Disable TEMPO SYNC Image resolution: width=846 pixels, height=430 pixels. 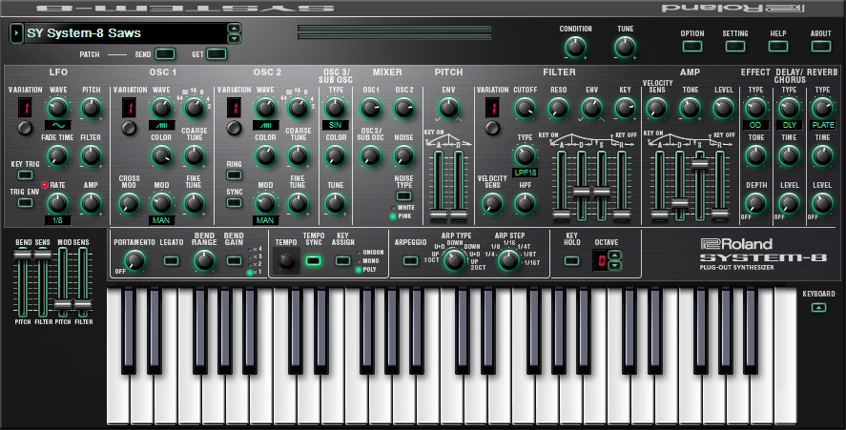(313, 260)
